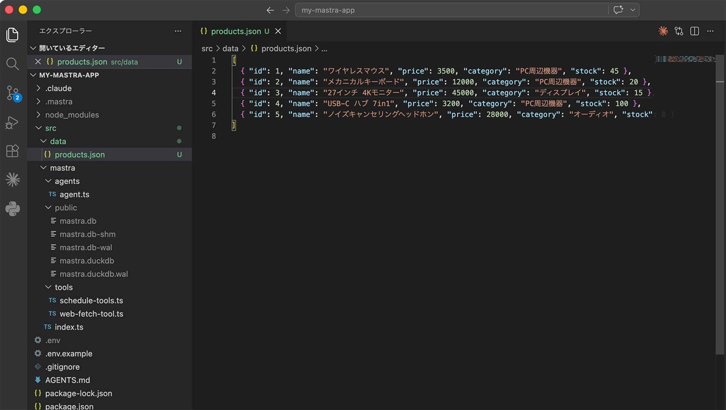This screenshot has width=726, height=410.
Task: Open the Claude sidebar icon in activity bar
Action: [13, 180]
